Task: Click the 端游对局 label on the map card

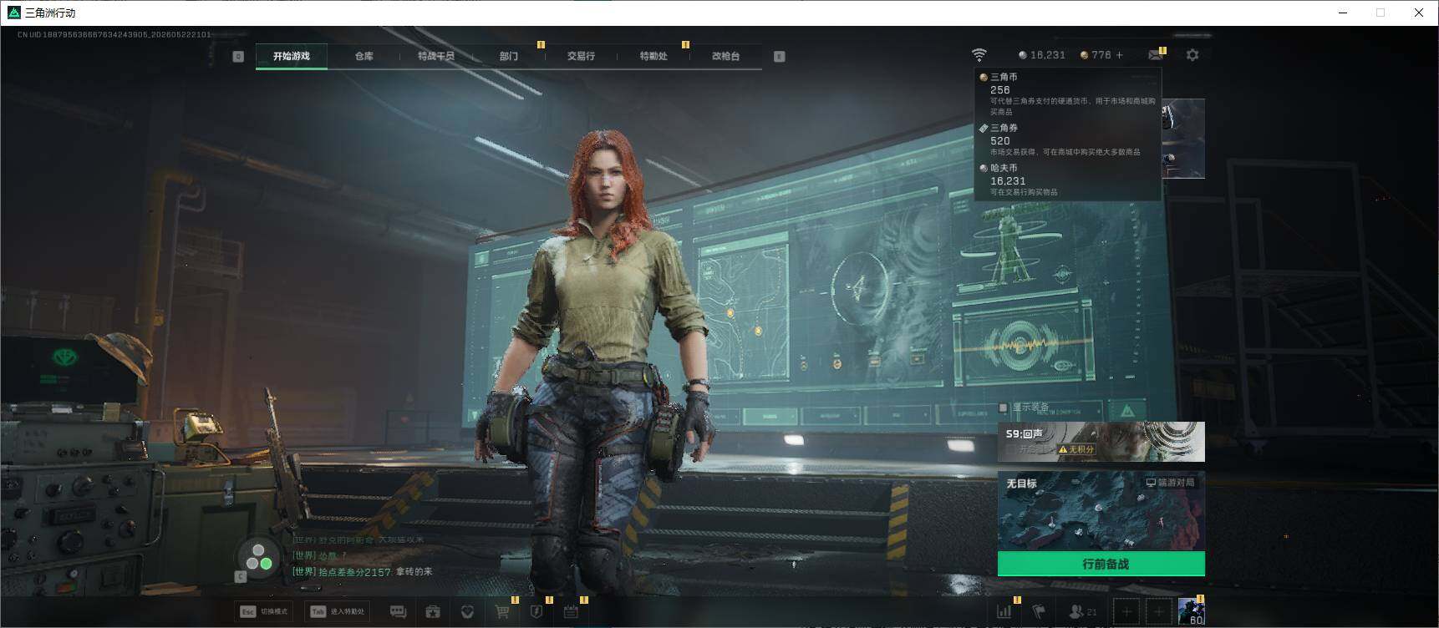Action: 1170,483
